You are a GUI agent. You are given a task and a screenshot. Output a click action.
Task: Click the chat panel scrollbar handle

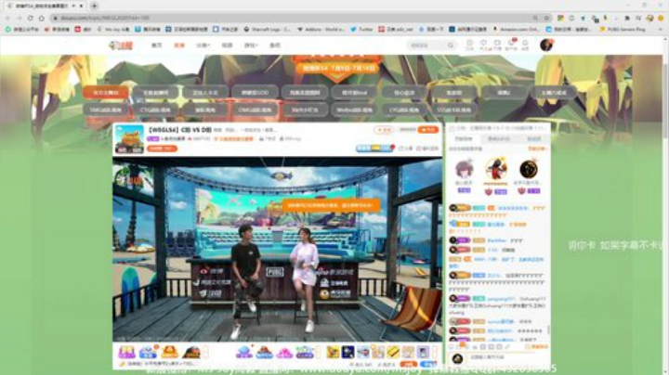pyautogui.click(x=548, y=330)
